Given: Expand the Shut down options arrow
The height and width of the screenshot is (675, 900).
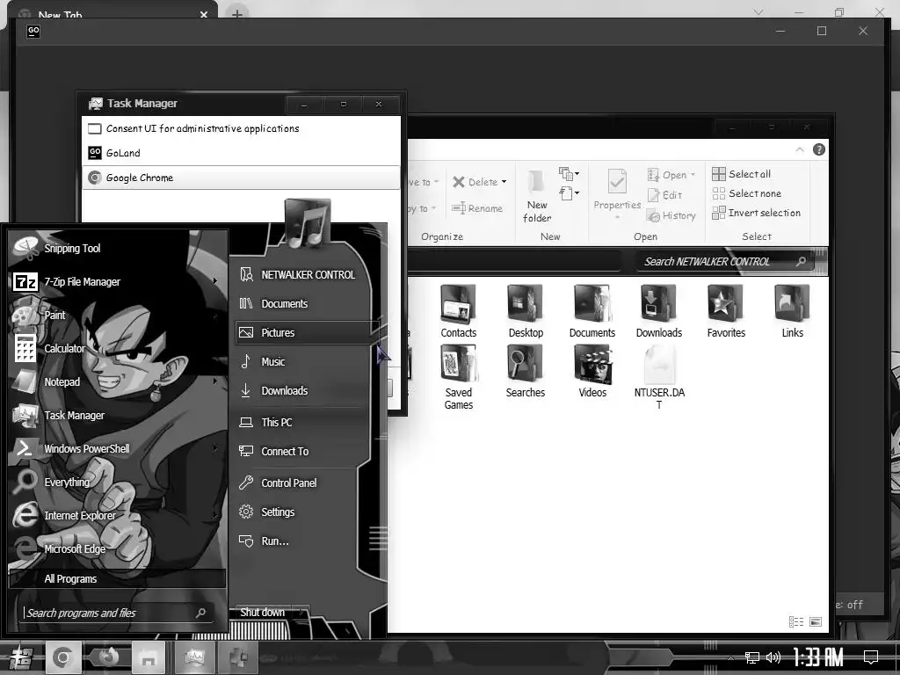Looking at the screenshot, I should (x=302, y=613).
